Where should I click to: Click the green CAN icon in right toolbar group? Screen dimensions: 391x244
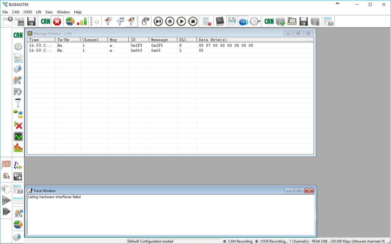pyautogui.click(x=269, y=21)
